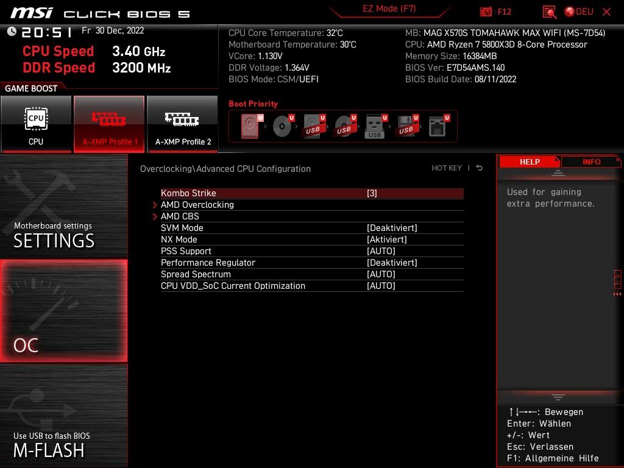This screenshot has width=624, height=468.
Task: Open Performance Regulator value Deaktiviert
Action: [392, 262]
